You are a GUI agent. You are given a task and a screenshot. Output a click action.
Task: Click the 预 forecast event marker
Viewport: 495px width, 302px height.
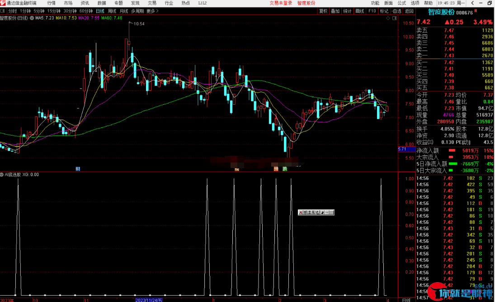276,169
